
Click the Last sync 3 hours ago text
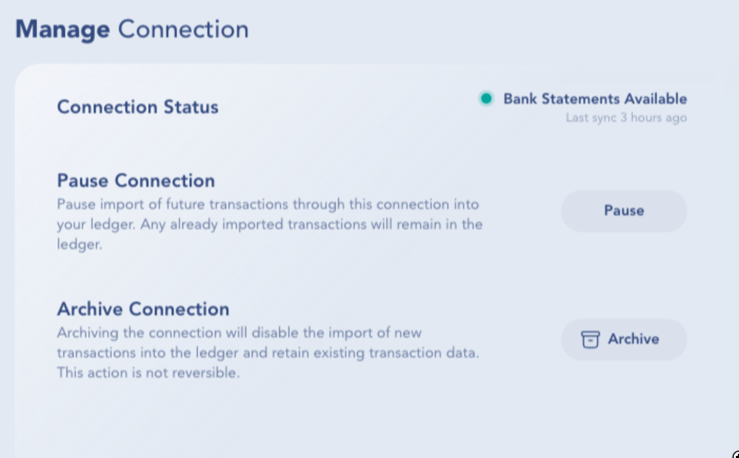(626, 118)
